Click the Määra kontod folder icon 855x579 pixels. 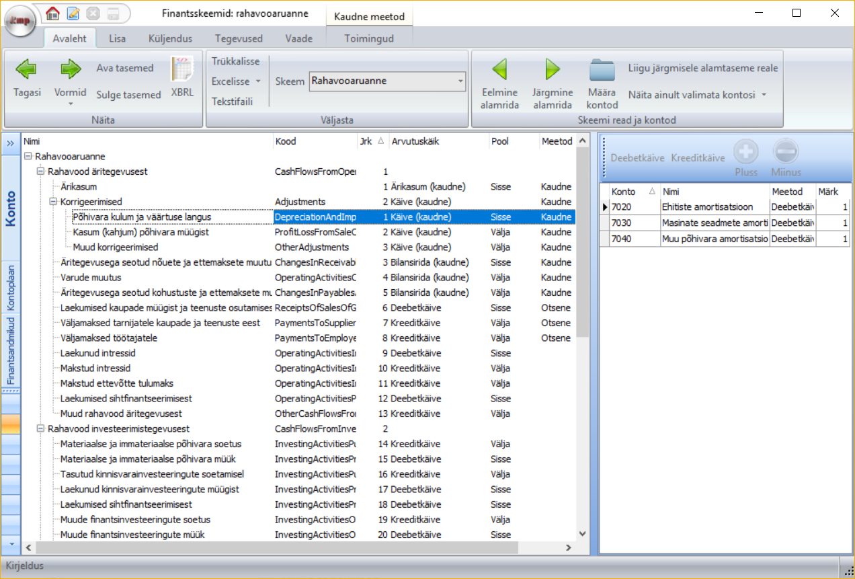tap(602, 69)
